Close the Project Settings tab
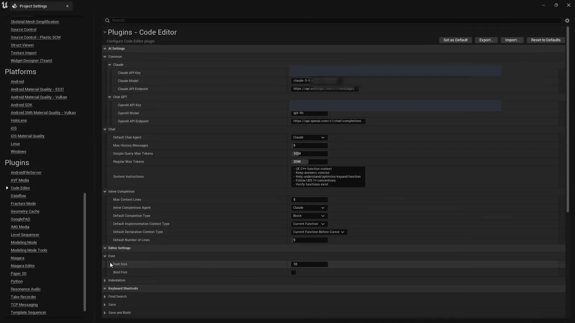 67,6
